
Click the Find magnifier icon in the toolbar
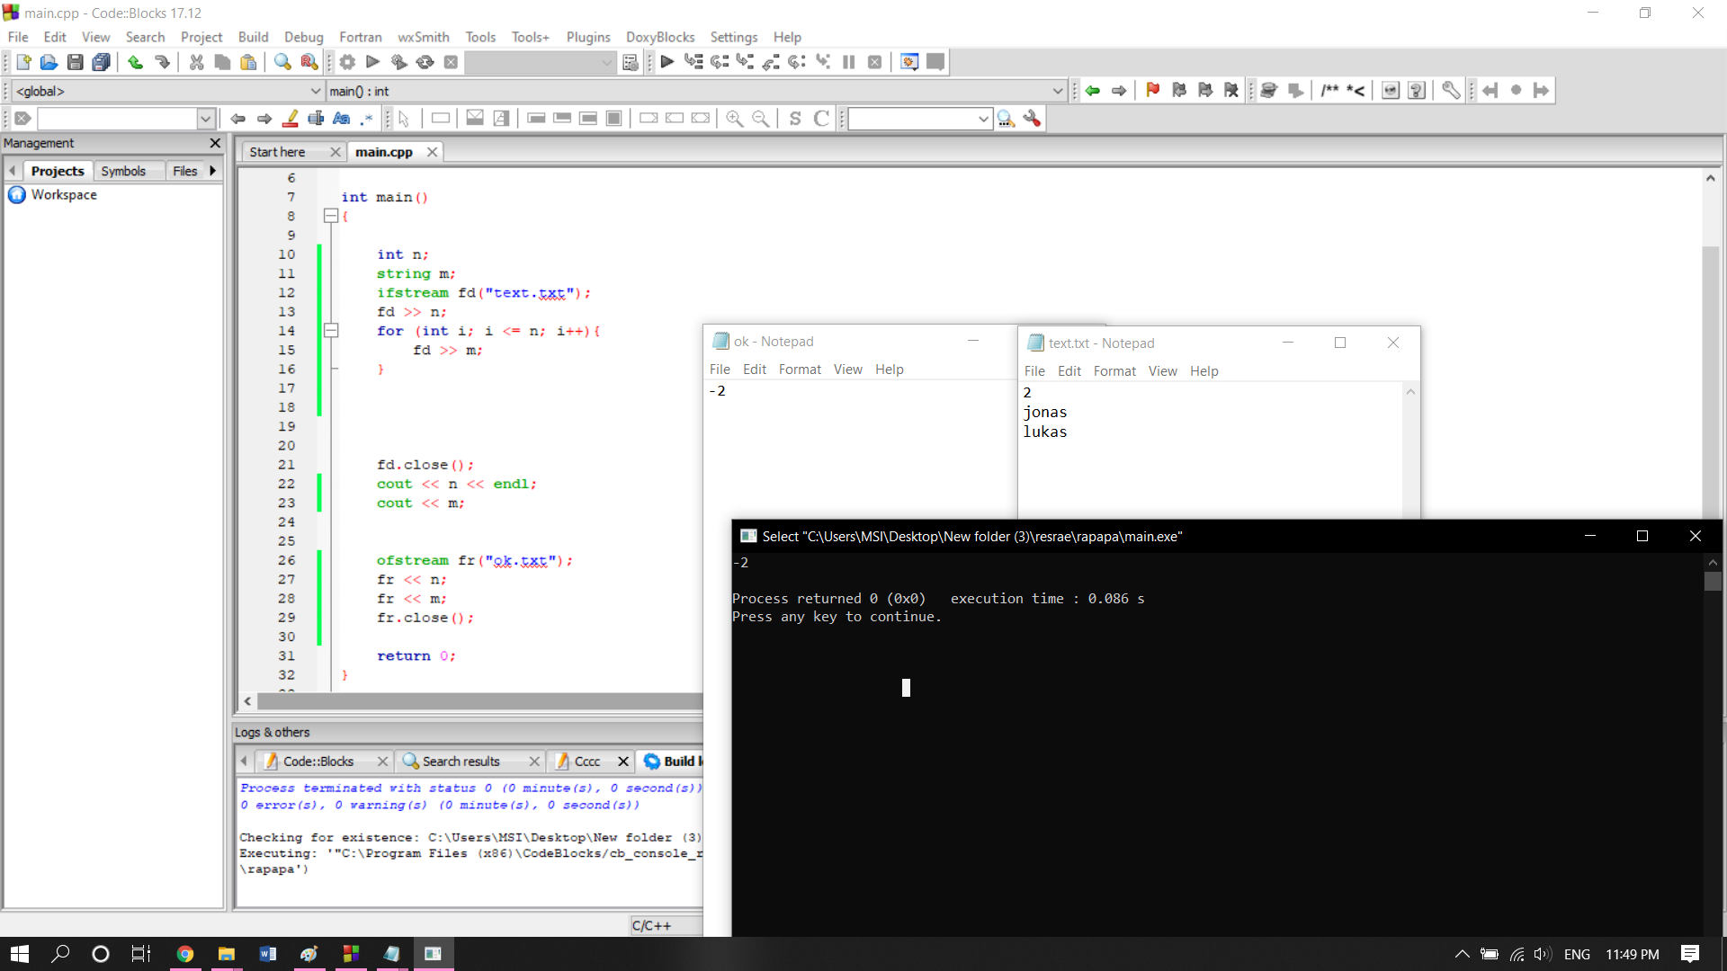click(x=282, y=62)
